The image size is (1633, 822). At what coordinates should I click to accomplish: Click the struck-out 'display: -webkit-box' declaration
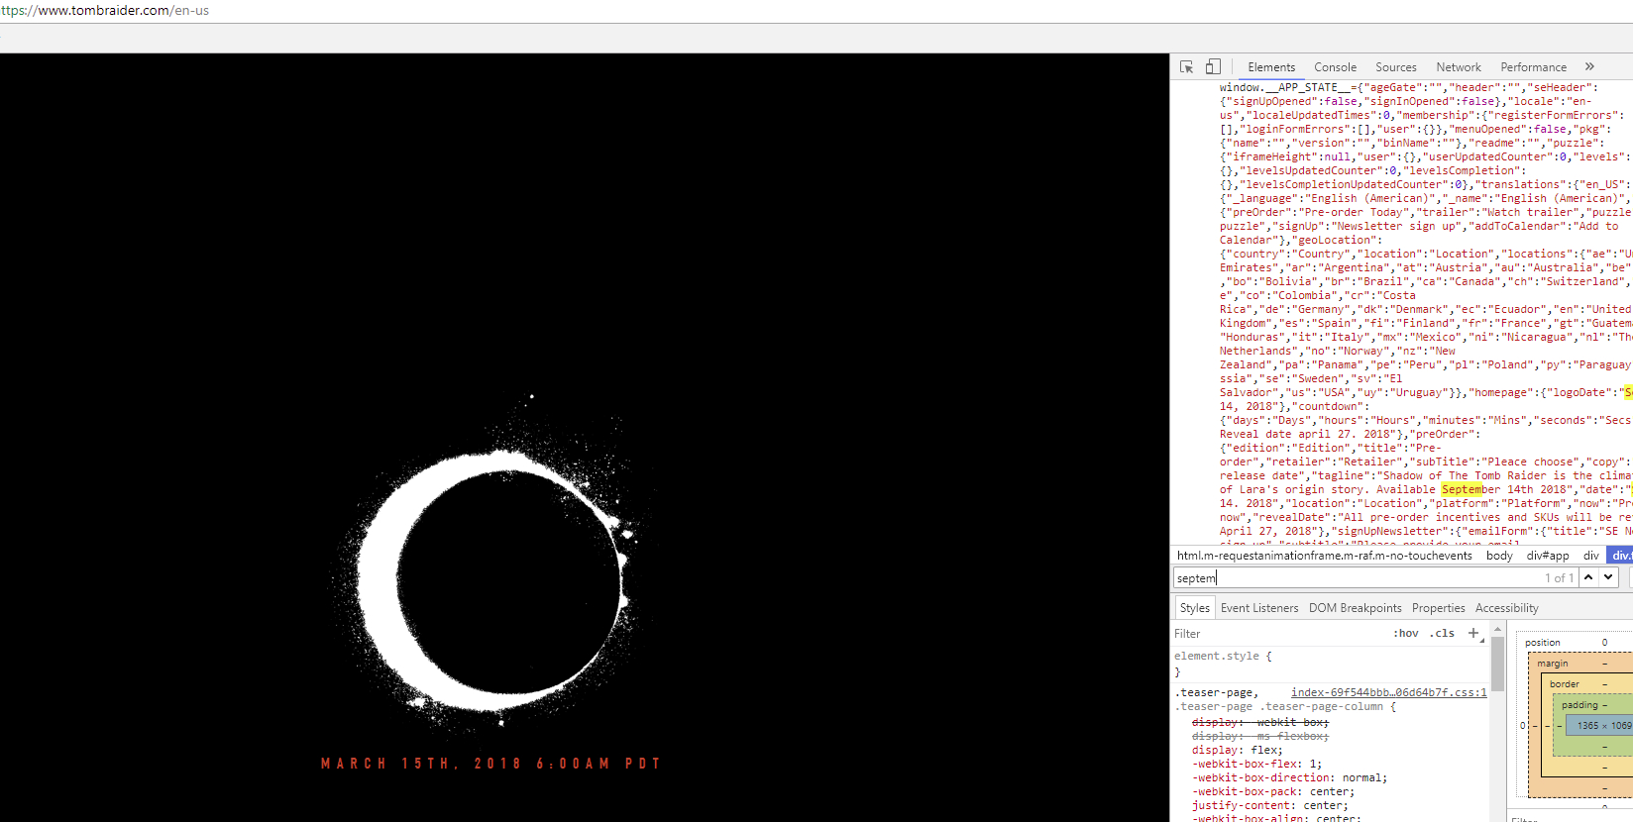click(1259, 722)
